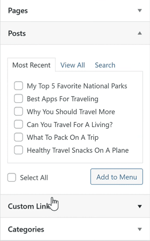Expand the Categories section arrow

click(x=140, y=229)
